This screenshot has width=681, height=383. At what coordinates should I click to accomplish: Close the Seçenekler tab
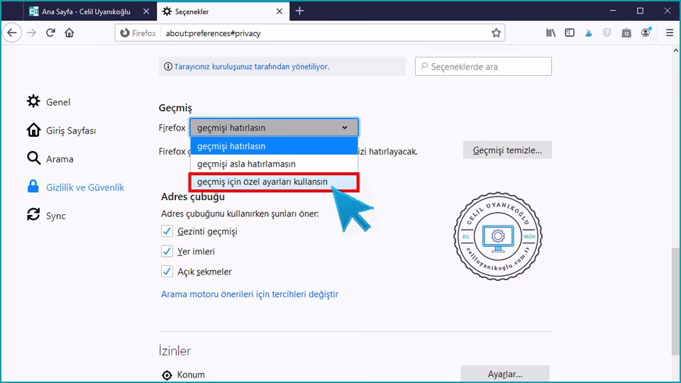(279, 12)
